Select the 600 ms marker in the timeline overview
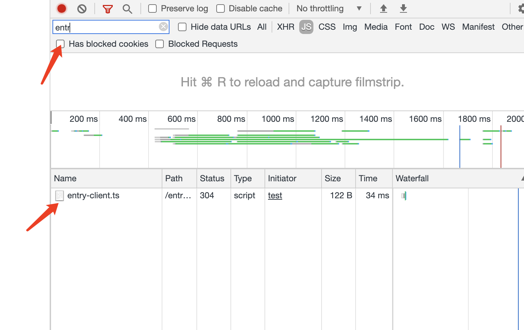Screen dimensions: 524x330 pyautogui.click(x=182, y=119)
